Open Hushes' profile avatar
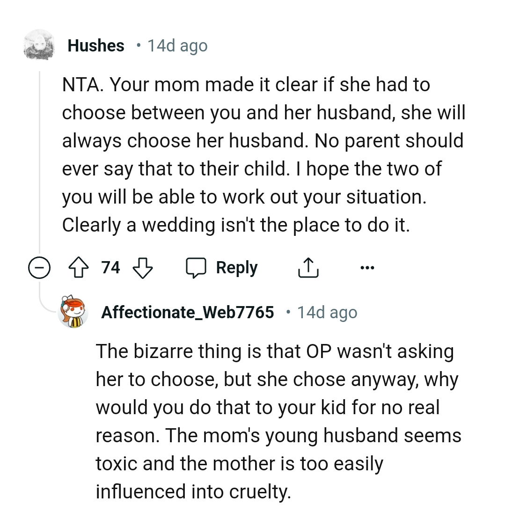The height and width of the screenshot is (519, 505). [x=39, y=45]
